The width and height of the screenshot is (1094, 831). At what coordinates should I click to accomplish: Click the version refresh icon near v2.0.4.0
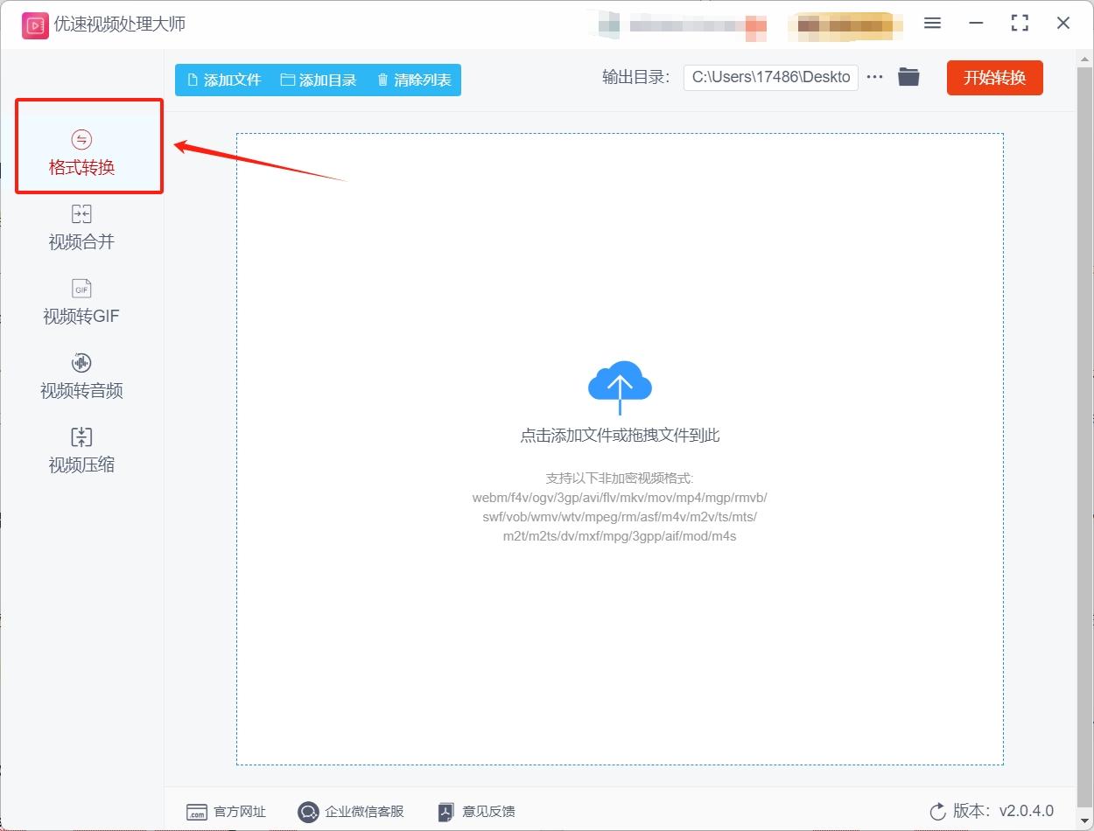[x=938, y=811]
